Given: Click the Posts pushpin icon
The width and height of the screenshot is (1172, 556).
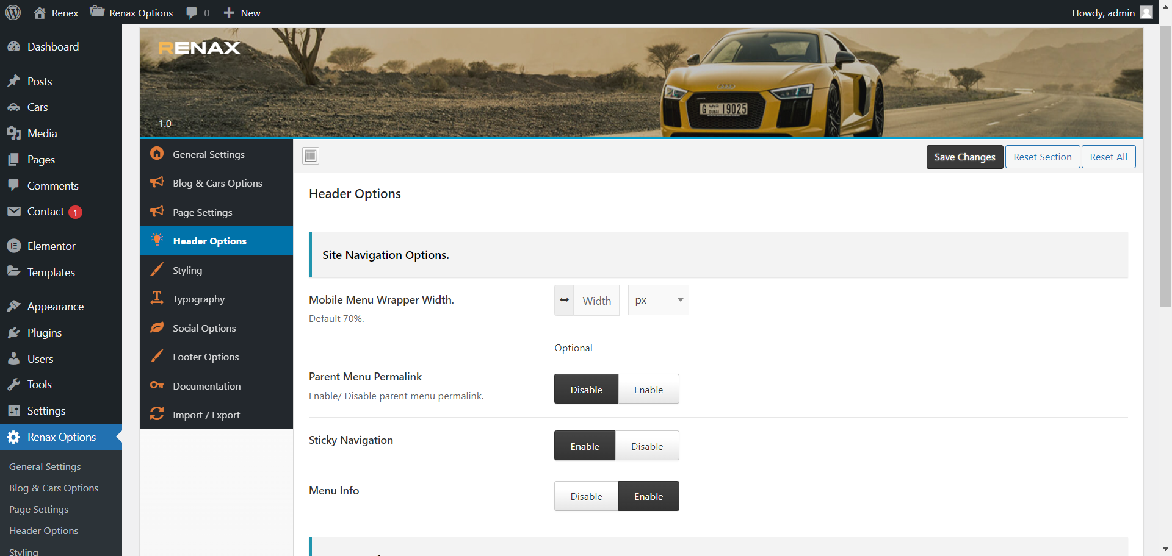Looking at the screenshot, I should click(13, 81).
